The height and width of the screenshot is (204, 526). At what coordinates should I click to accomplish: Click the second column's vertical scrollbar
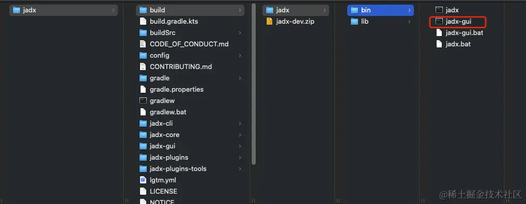click(x=254, y=83)
